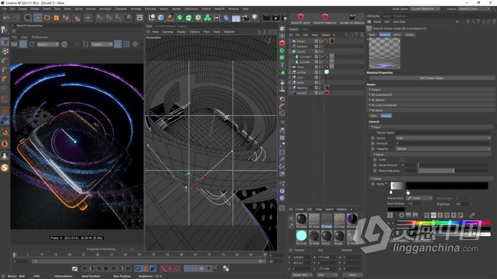The height and width of the screenshot is (279, 497).
Task: Toggle layer checkbox for Plane.1 object
Action: point(316,41)
